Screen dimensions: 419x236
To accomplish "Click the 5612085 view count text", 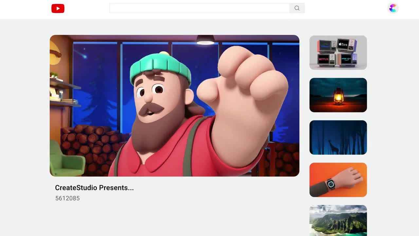I will coord(67,198).
